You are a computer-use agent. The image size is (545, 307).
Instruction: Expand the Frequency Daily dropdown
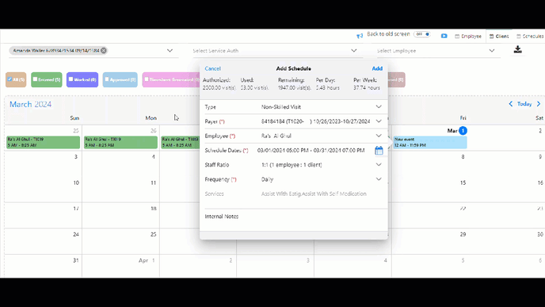[x=379, y=179]
